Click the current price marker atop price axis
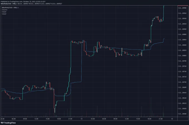189x125 pixels. point(183,6)
